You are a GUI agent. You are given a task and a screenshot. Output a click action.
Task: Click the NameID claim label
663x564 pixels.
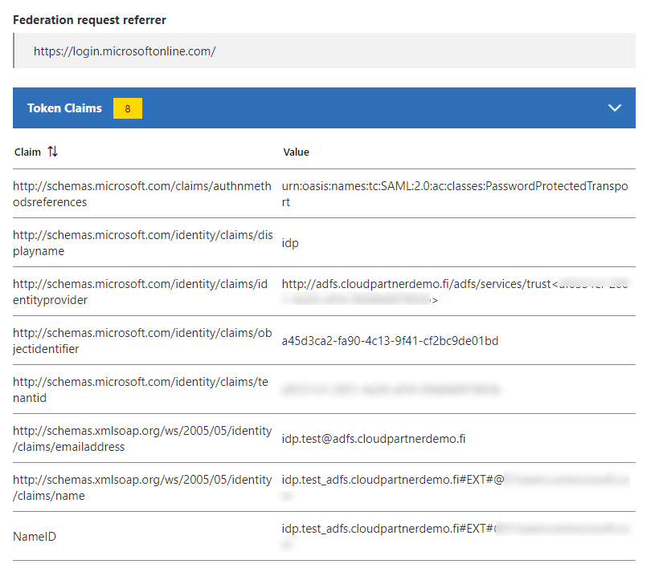[x=35, y=536]
